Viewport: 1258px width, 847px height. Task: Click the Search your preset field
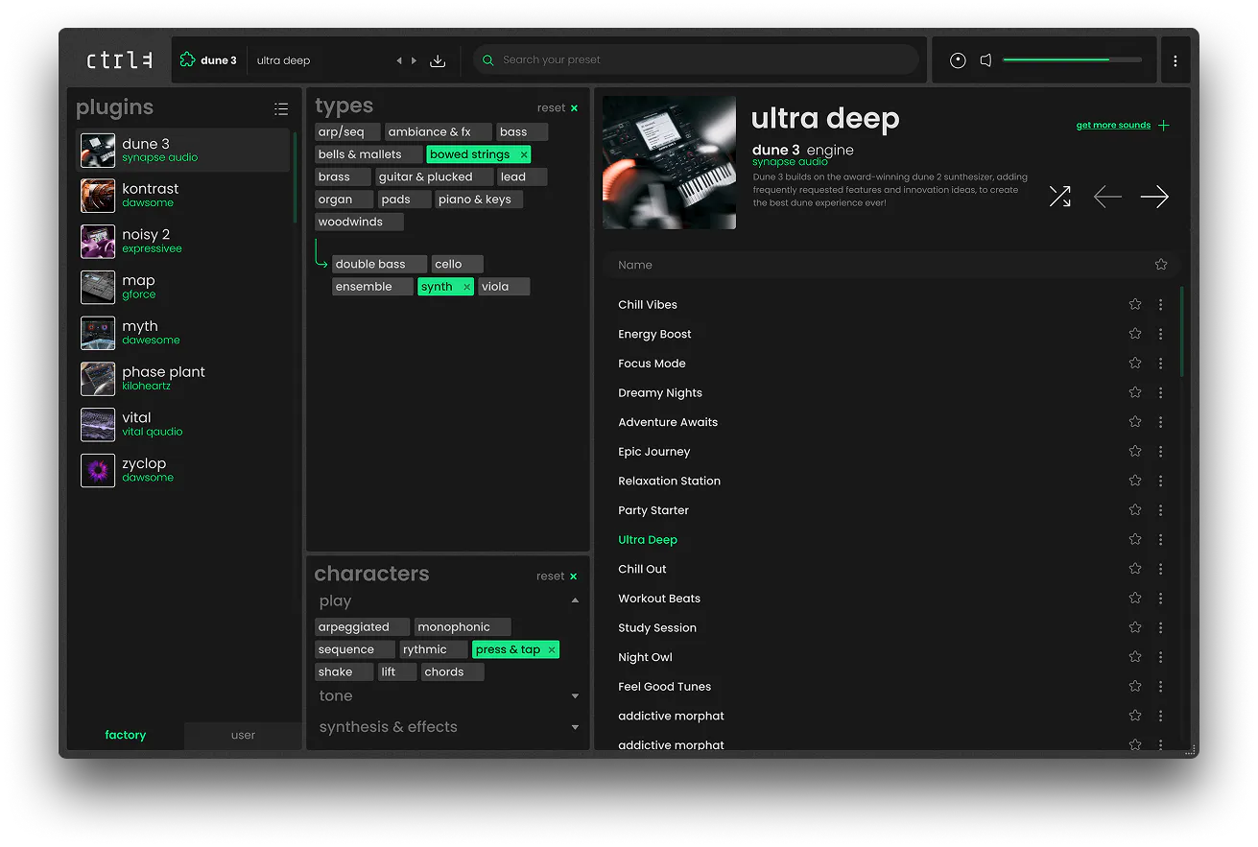click(696, 60)
